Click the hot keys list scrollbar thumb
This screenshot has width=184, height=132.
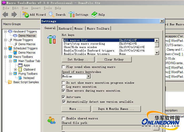click(x=157, y=45)
